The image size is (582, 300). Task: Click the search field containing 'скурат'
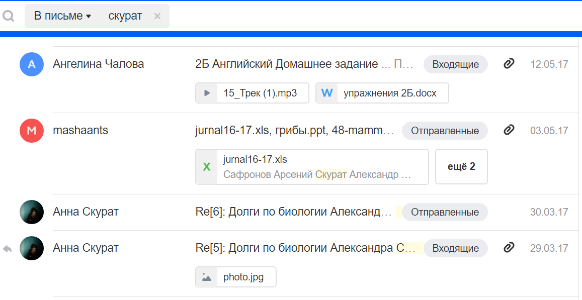pyautogui.click(x=125, y=16)
